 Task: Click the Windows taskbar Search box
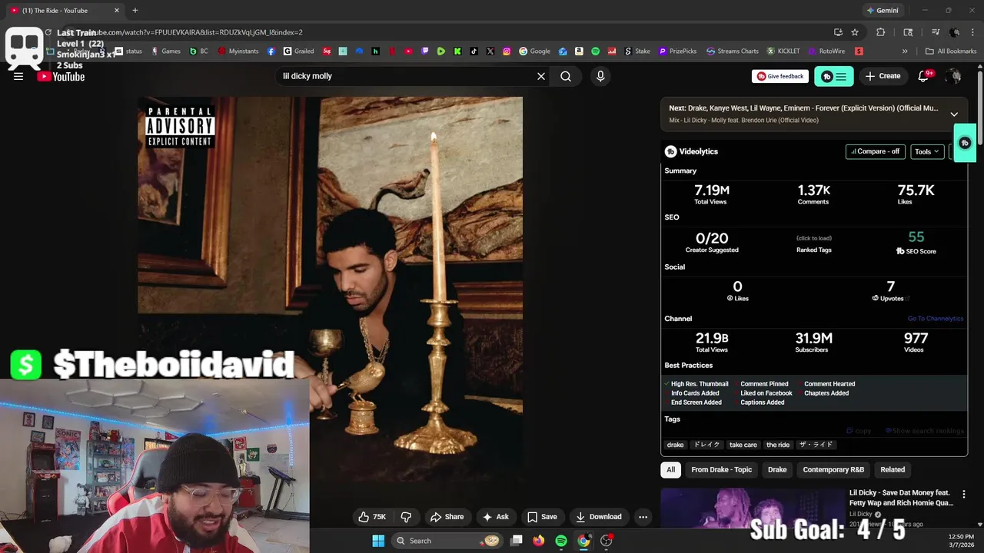(x=447, y=541)
